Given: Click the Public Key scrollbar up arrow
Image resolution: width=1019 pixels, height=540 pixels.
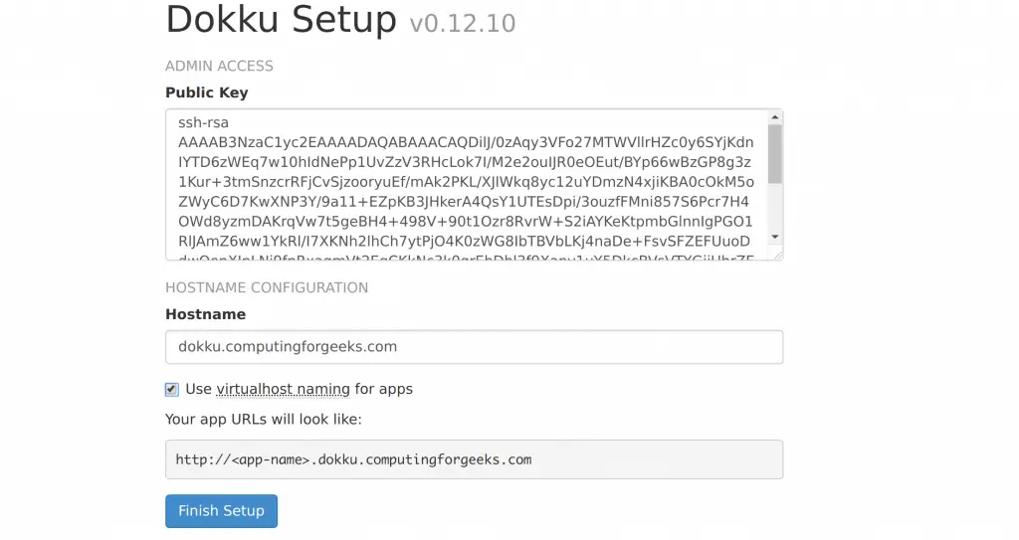Looking at the screenshot, I should pos(774,117).
